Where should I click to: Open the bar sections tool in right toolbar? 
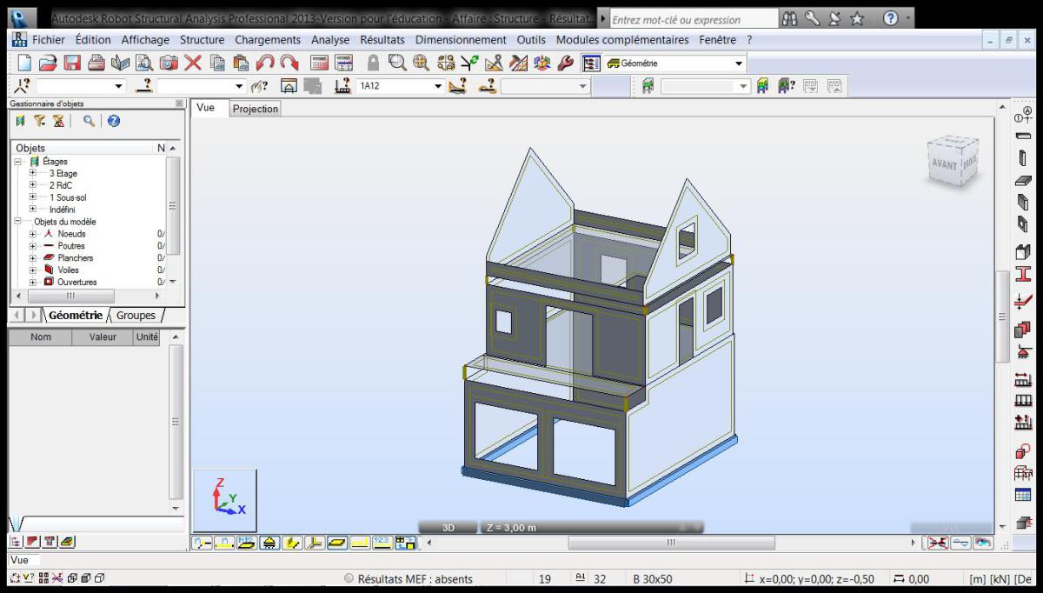(1023, 275)
